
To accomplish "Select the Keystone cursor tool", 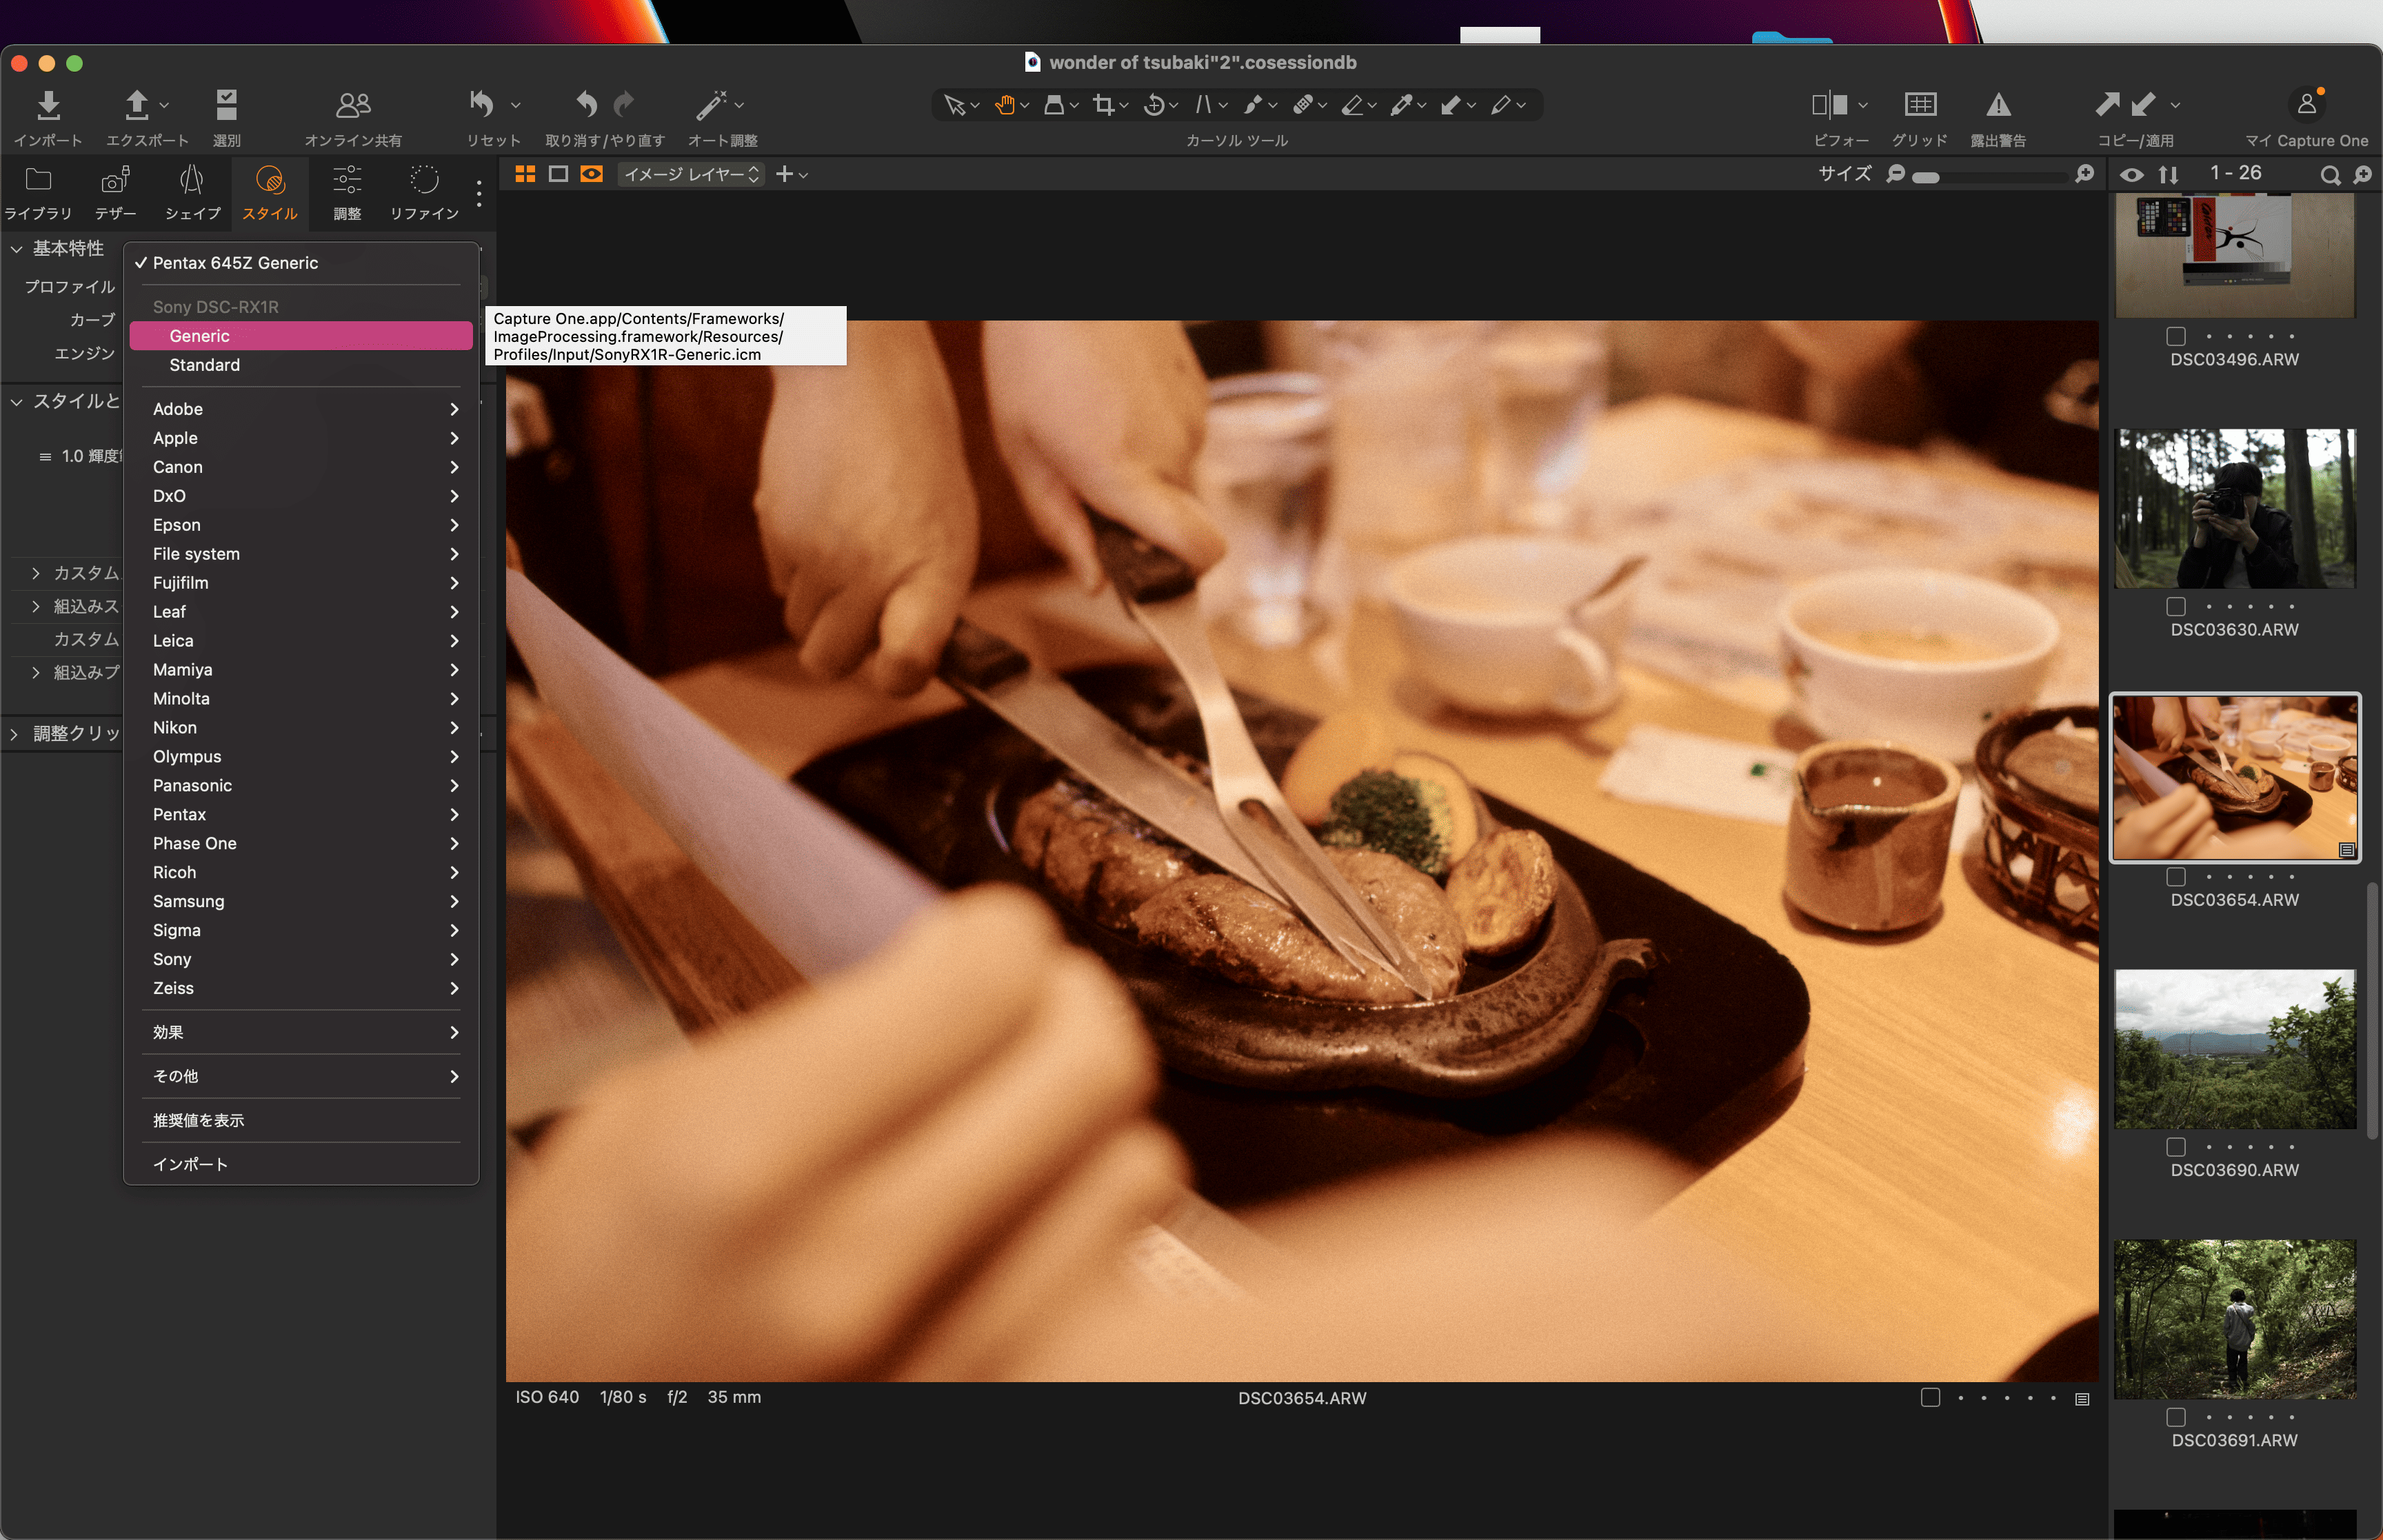I will (x=1204, y=105).
